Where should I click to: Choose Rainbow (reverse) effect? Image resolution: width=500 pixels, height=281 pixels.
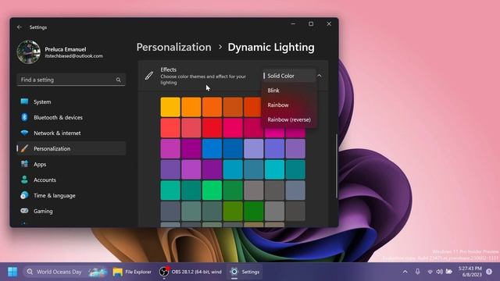point(289,119)
